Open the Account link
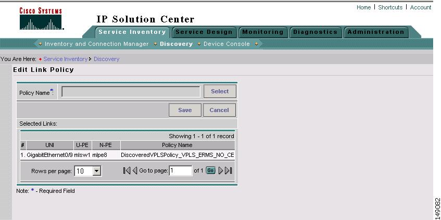Image resolution: width=441 pixels, height=220 pixels. pyautogui.click(x=421, y=7)
